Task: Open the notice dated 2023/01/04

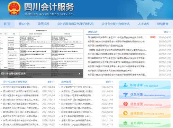Action: [117, 54]
